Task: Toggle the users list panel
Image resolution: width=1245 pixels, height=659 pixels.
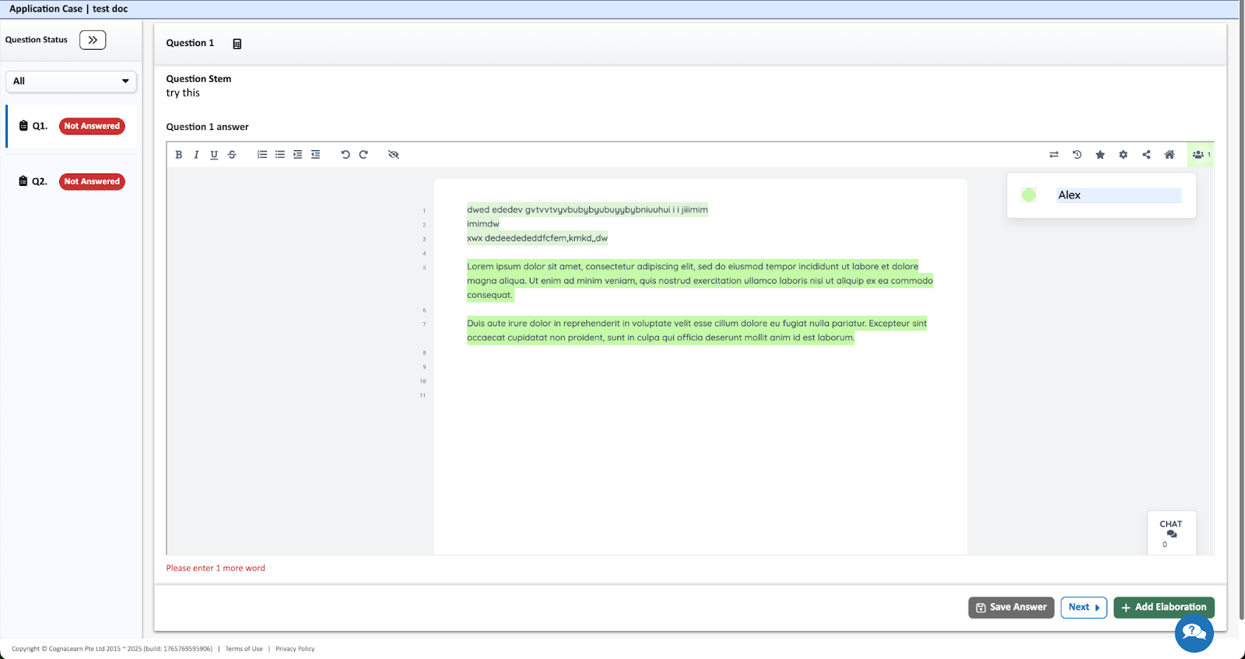Action: point(1200,155)
